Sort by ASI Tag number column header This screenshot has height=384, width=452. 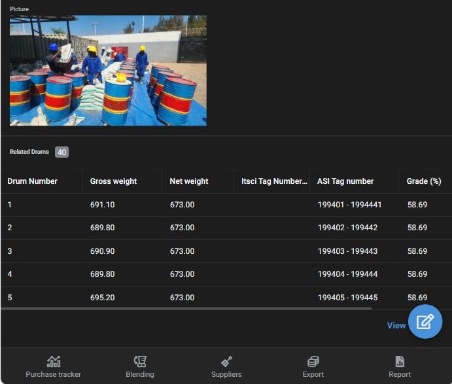click(x=345, y=181)
